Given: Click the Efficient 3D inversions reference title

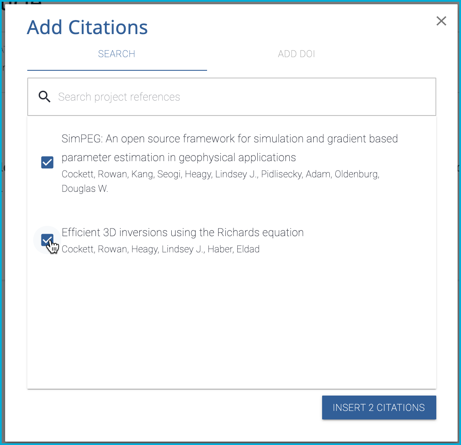Looking at the screenshot, I should (182, 232).
